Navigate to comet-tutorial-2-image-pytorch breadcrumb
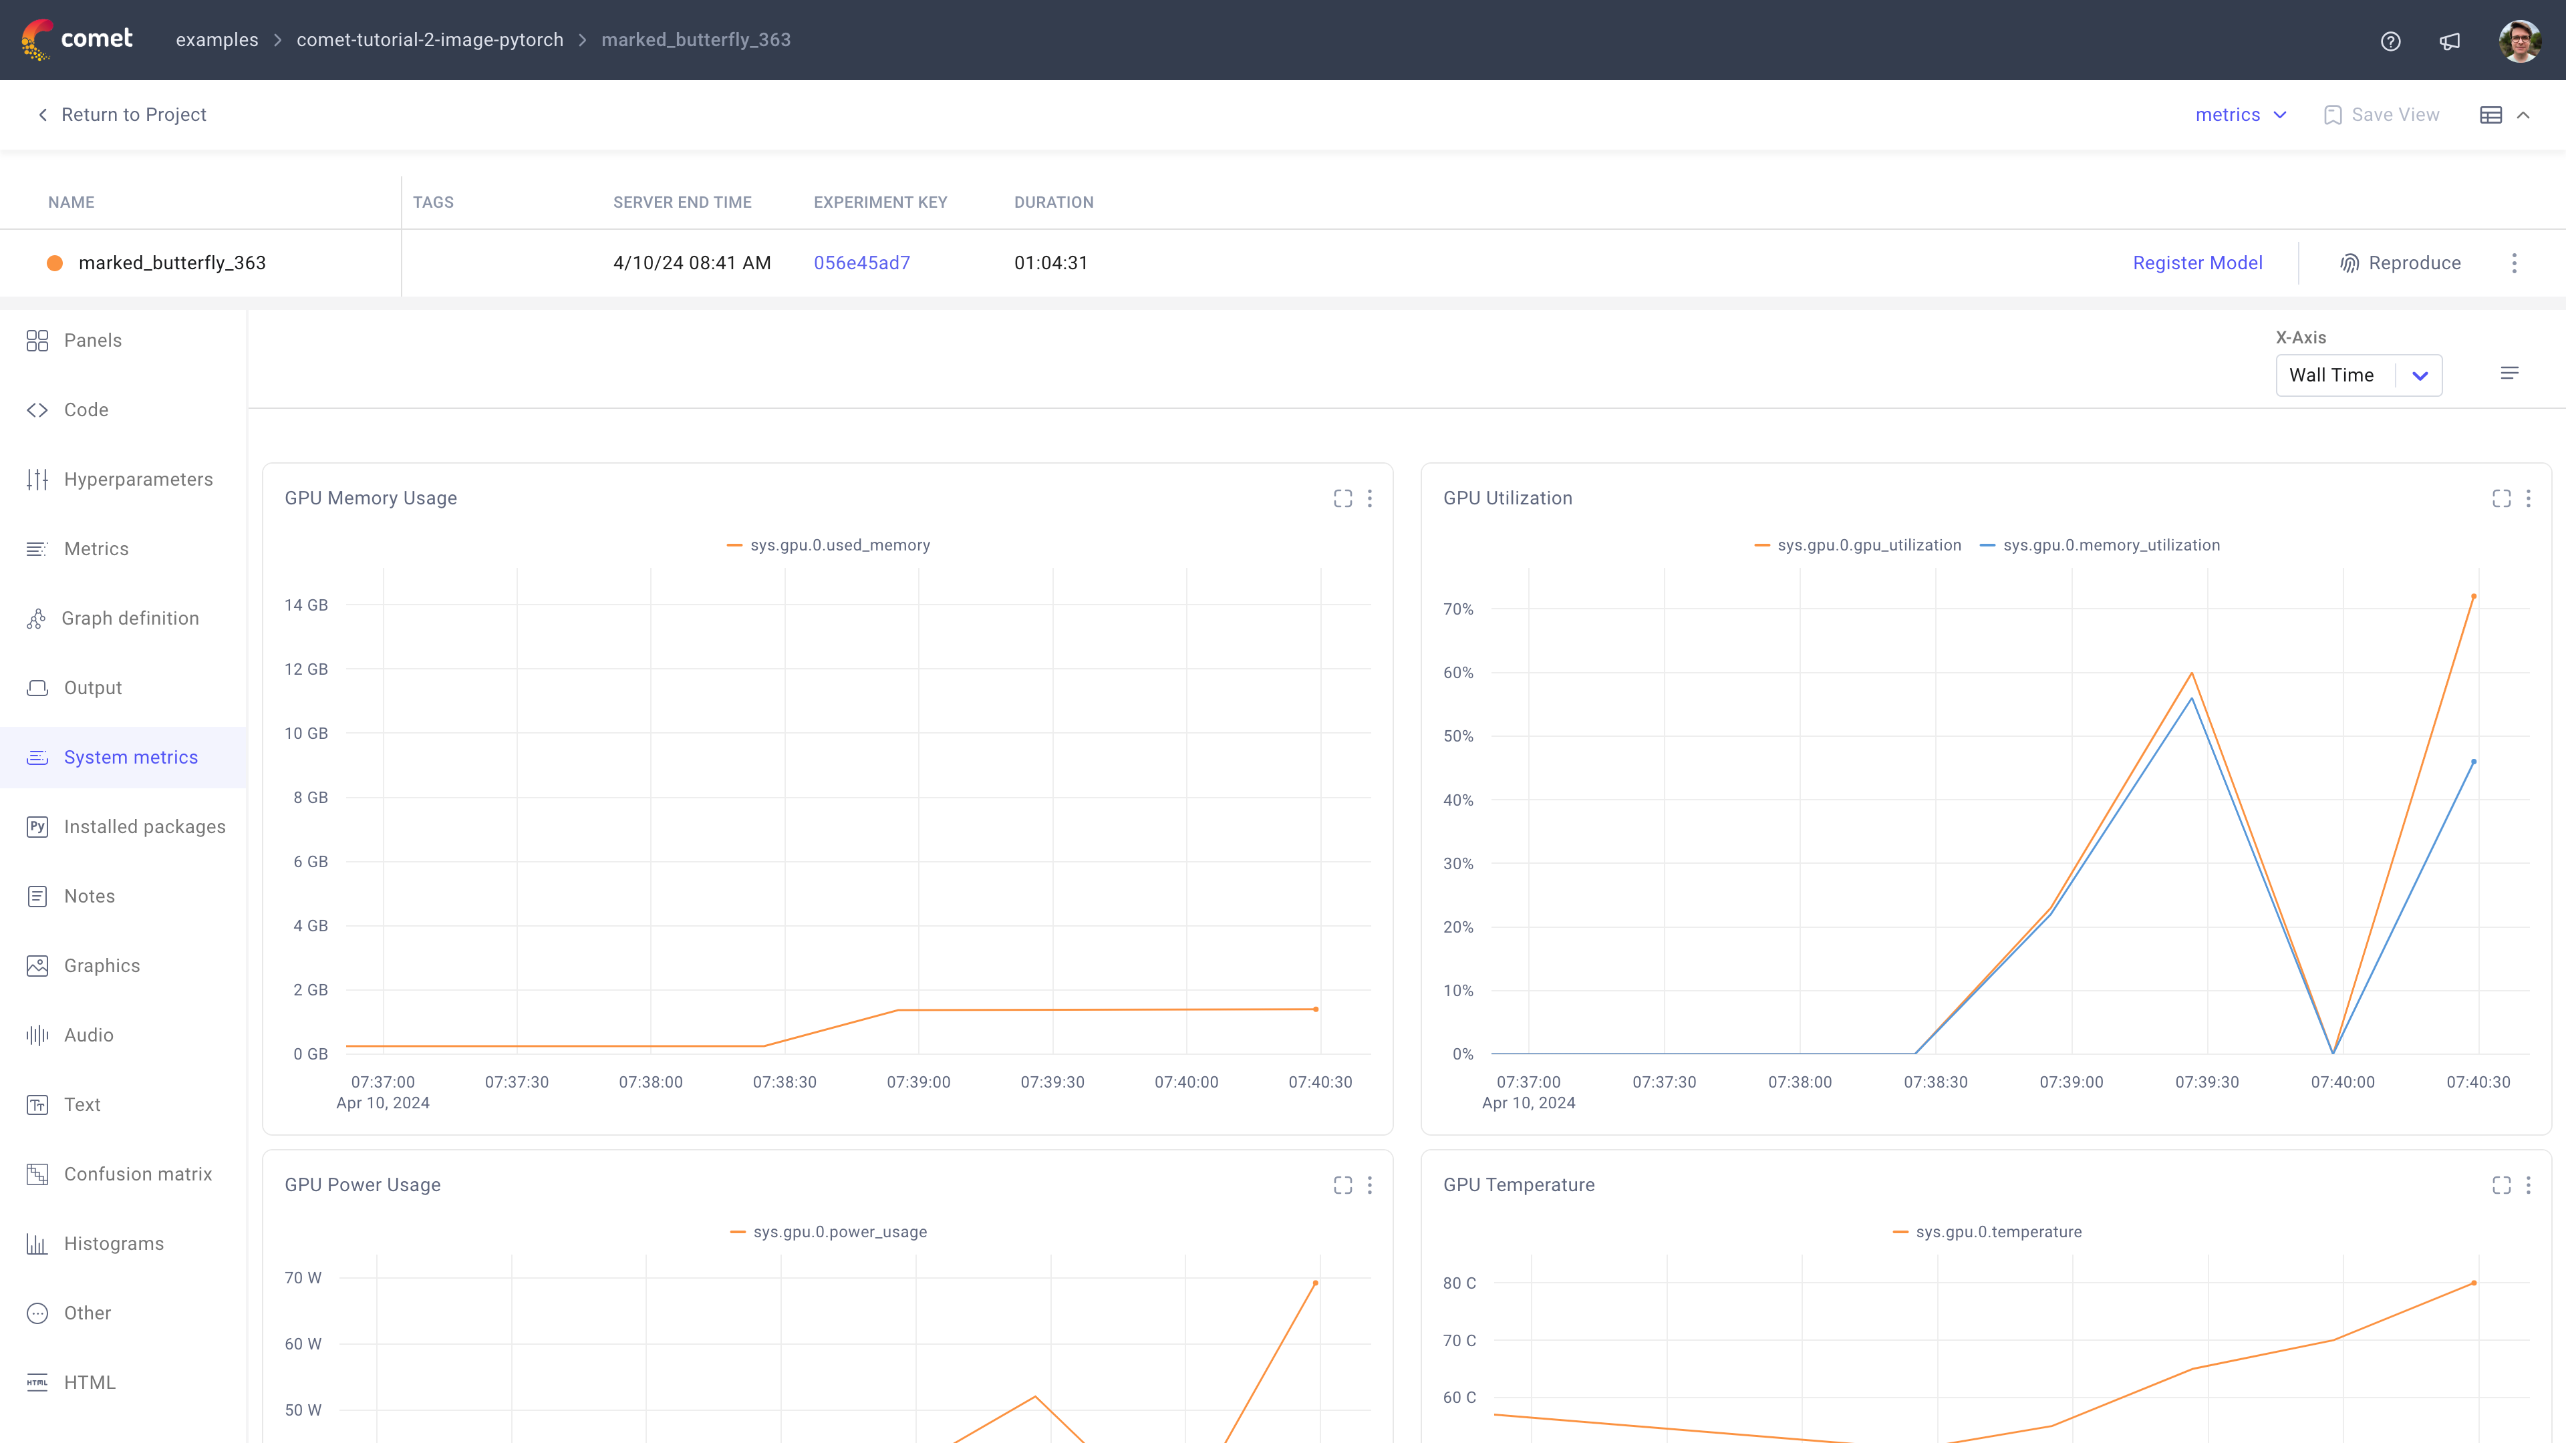Image resolution: width=2566 pixels, height=1443 pixels. tap(429, 40)
